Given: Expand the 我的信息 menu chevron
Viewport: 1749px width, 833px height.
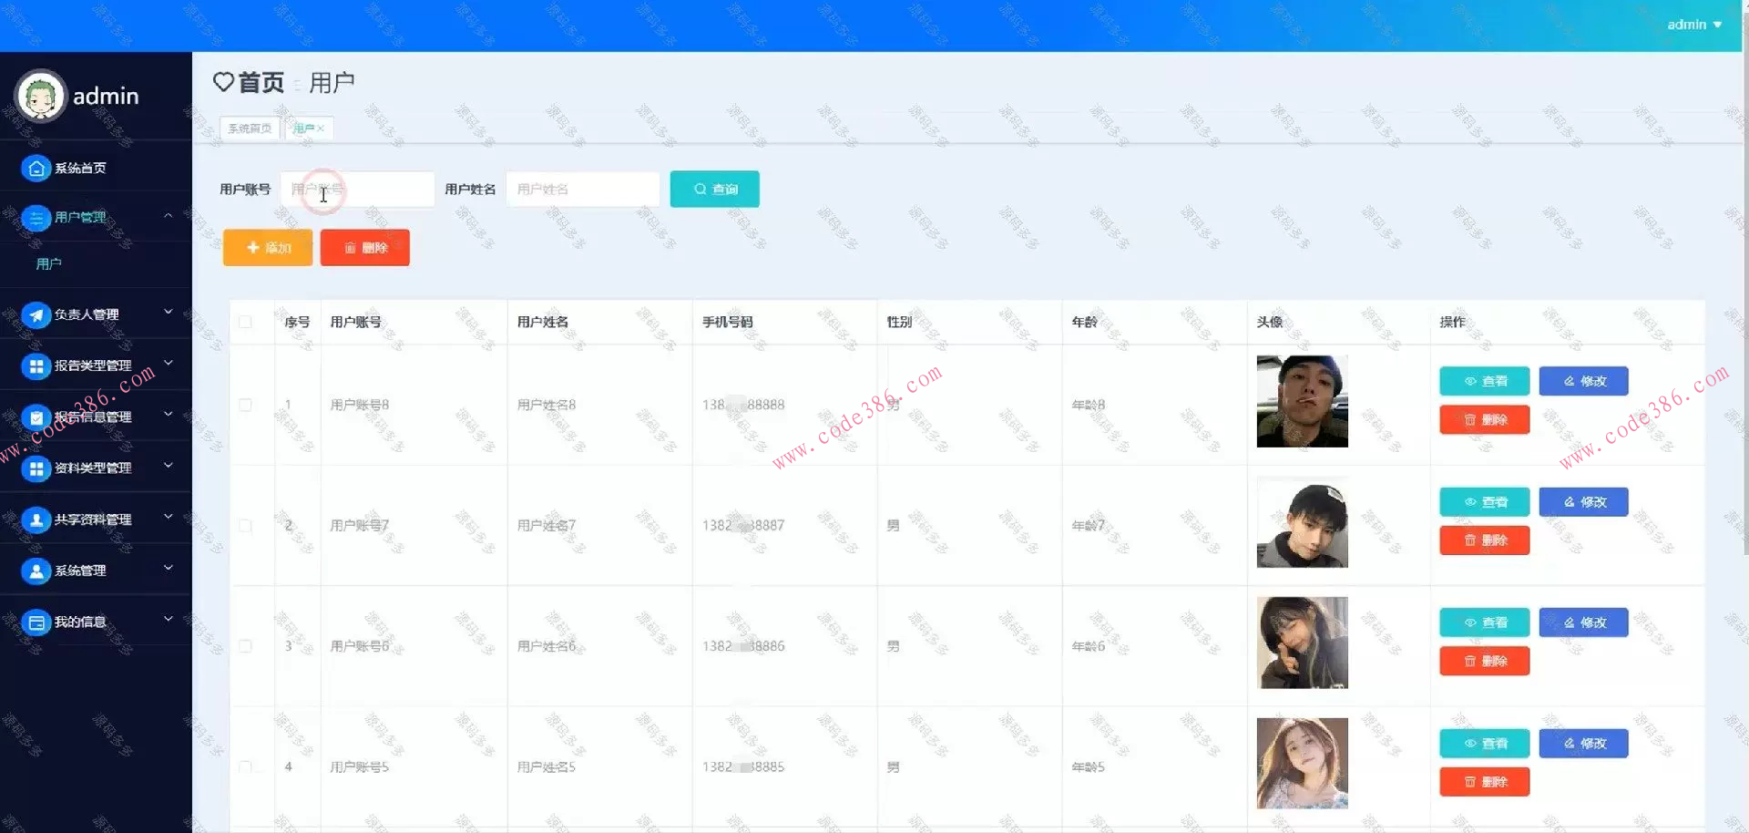Looking at the screenshot, I should pyautogui.click(x=169, y=619).
